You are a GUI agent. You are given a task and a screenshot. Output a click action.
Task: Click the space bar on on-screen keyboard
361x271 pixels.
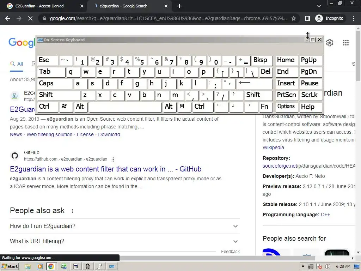coord(125,107)
